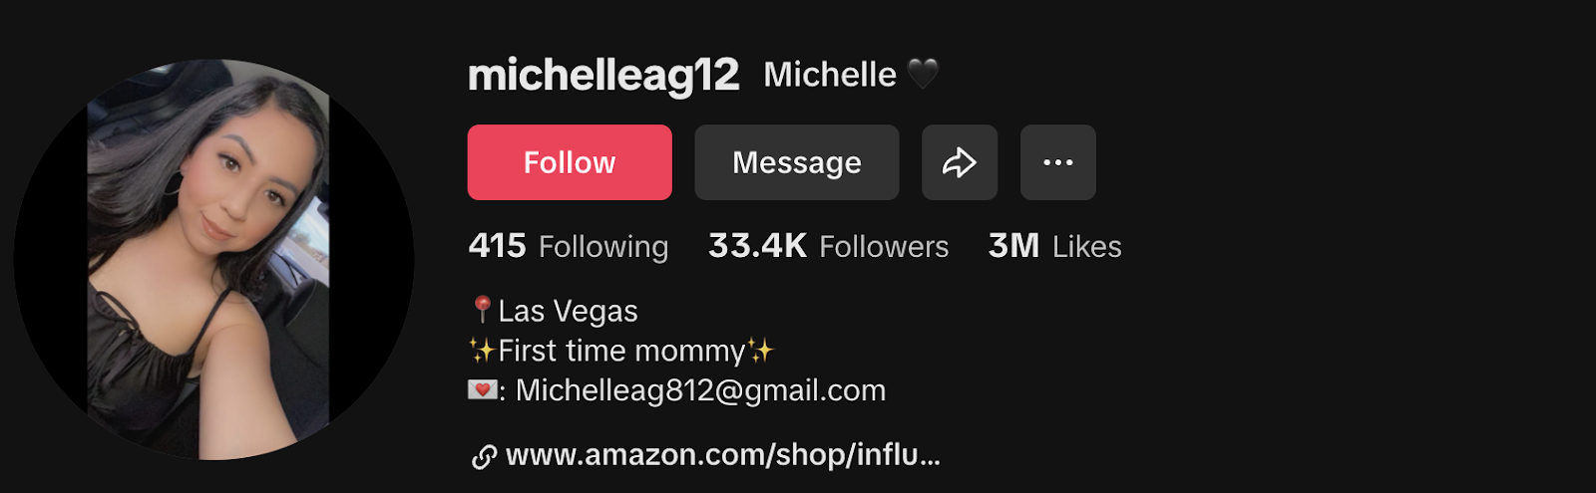Screen dimensions: 1596x493
Task: Open the three-dot more options menu
Action: pyautogui.click(x=1058, y=162)
